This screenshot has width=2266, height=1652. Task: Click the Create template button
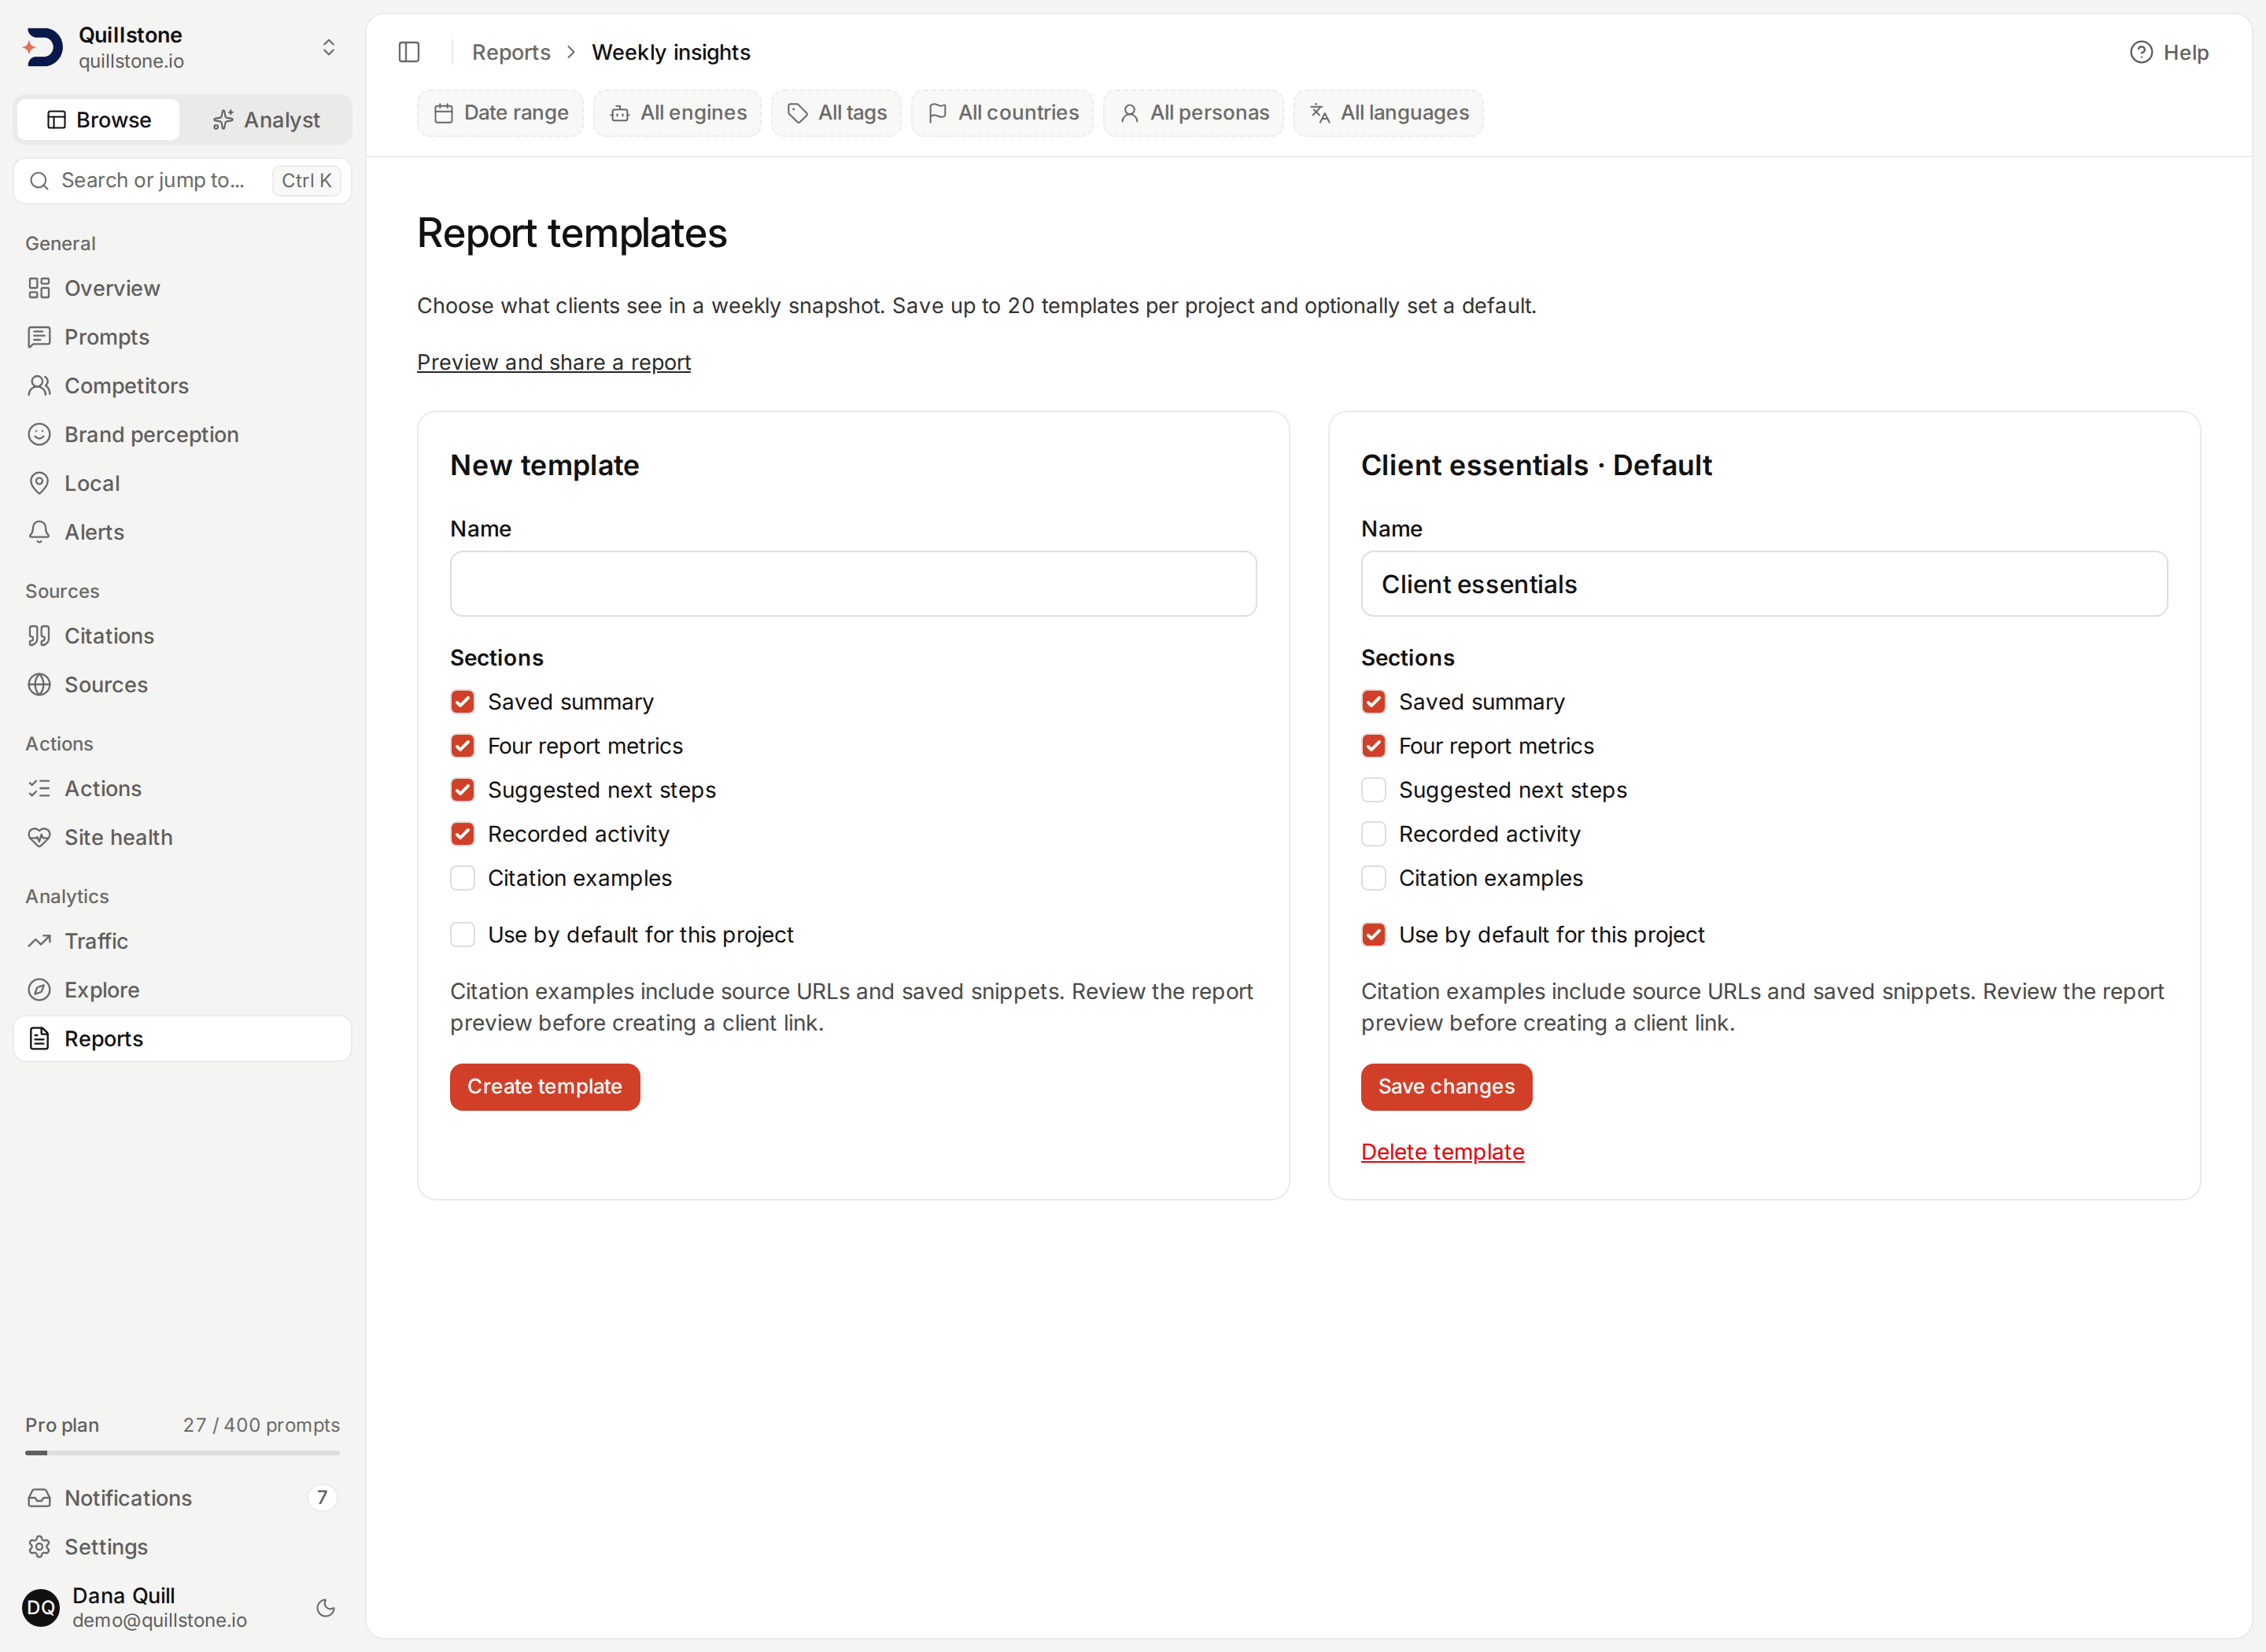pyautogui.click(x=545, y=1087)
